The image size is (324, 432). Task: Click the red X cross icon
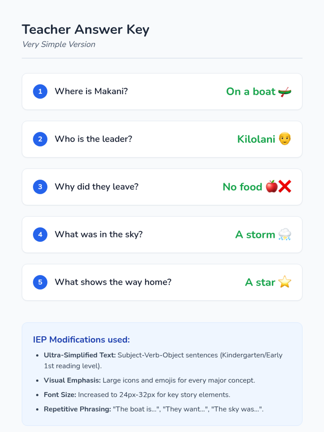tap(285, 187)
